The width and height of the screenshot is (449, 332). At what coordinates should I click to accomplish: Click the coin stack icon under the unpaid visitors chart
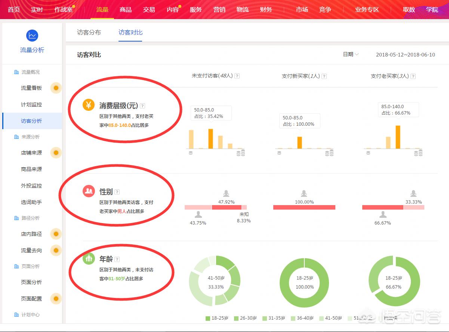pyautogui.click(x=191, y=153)
